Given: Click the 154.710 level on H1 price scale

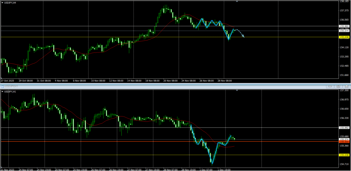Looking at the screenshot, I should [344, 165].
